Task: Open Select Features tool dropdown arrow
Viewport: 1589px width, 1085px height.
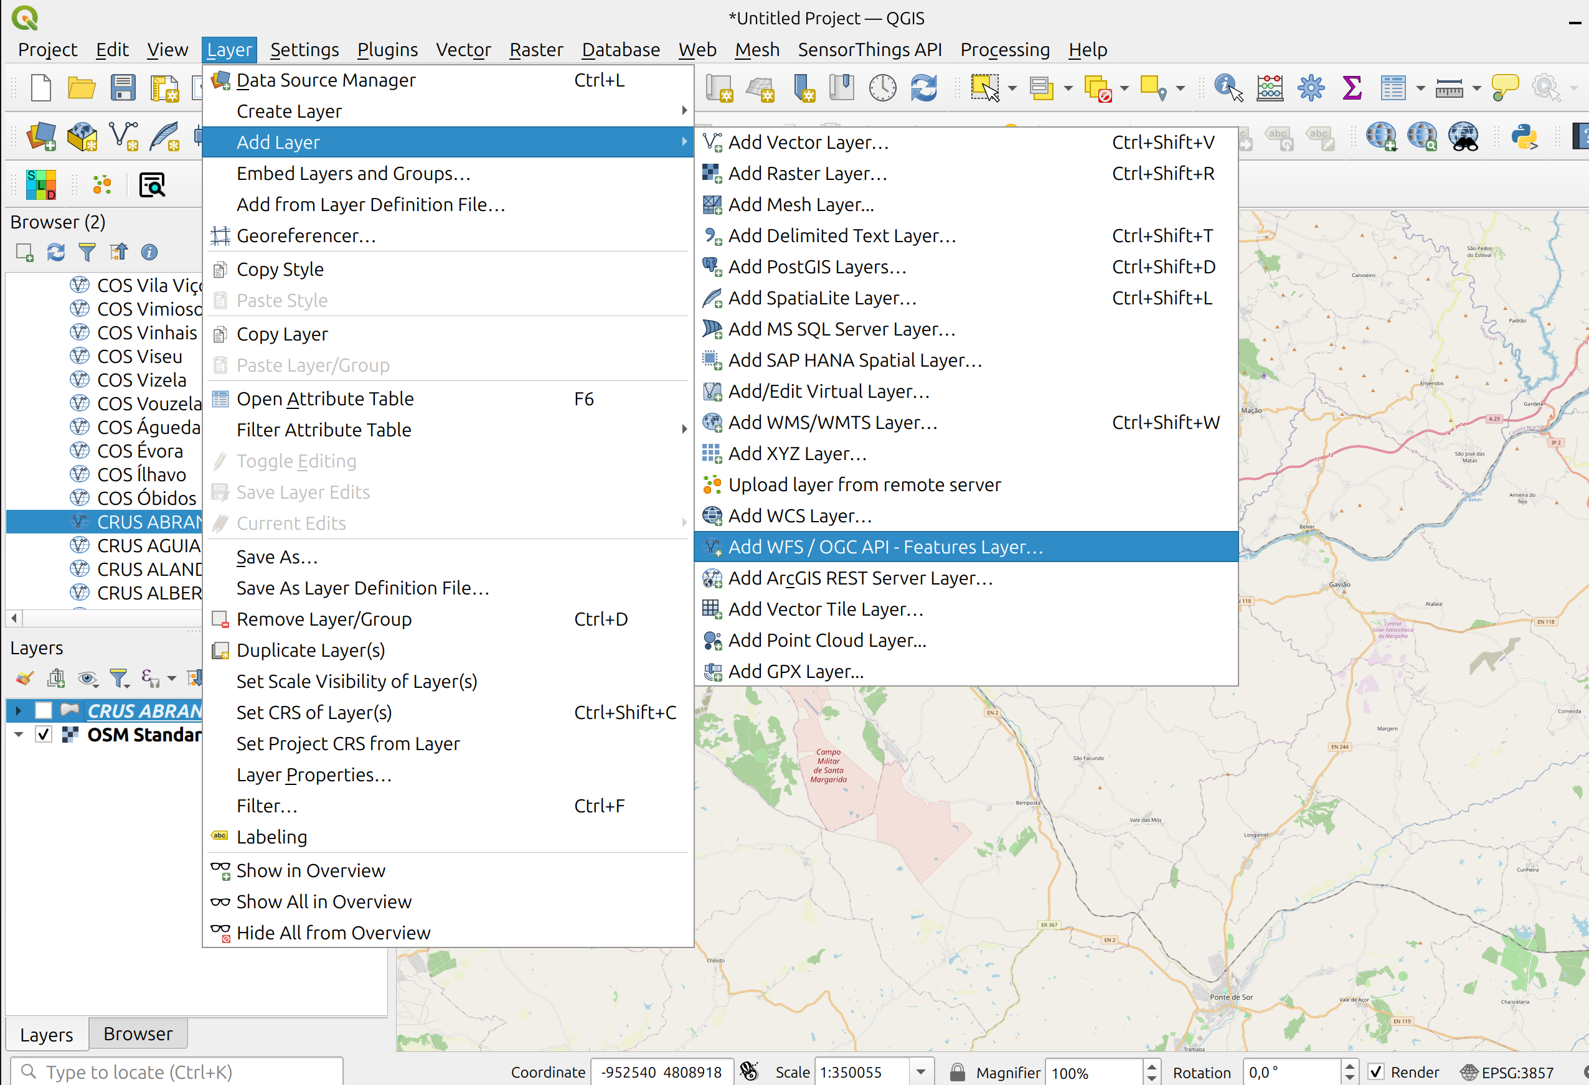Action: (1012, 88)
